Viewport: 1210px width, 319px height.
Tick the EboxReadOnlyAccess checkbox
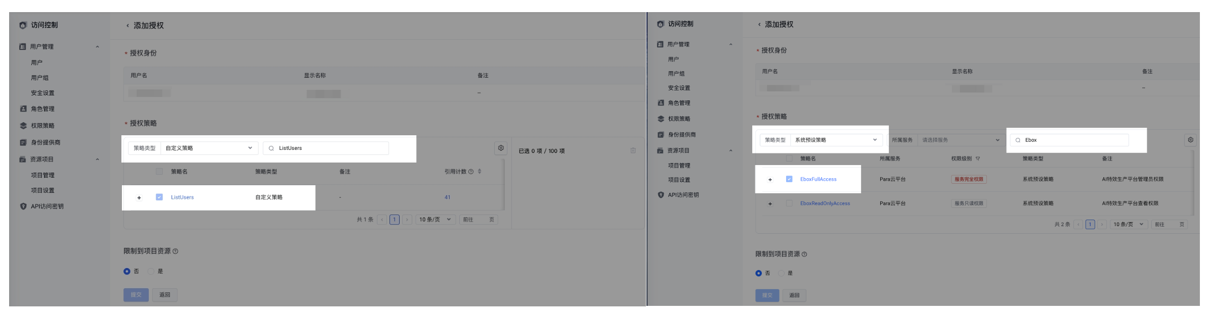[789, 203]
